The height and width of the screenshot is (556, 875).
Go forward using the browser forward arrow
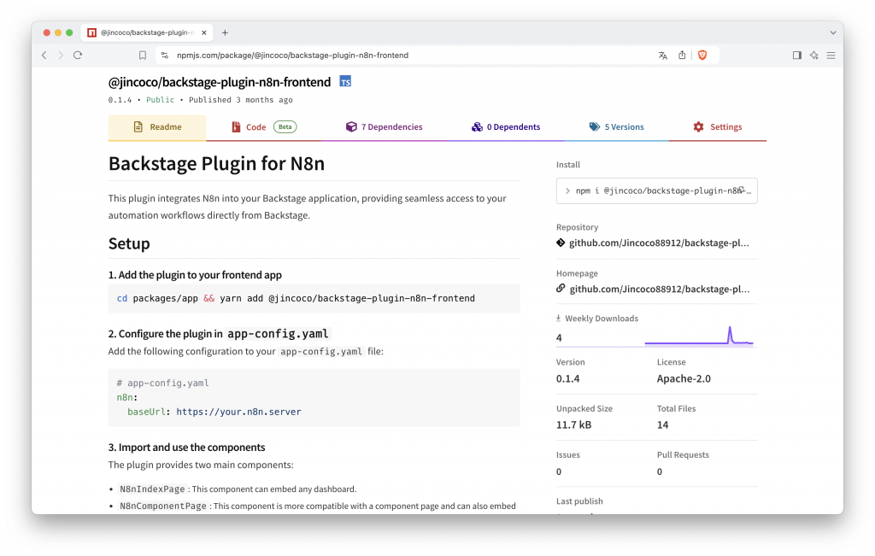pos(61,56)
